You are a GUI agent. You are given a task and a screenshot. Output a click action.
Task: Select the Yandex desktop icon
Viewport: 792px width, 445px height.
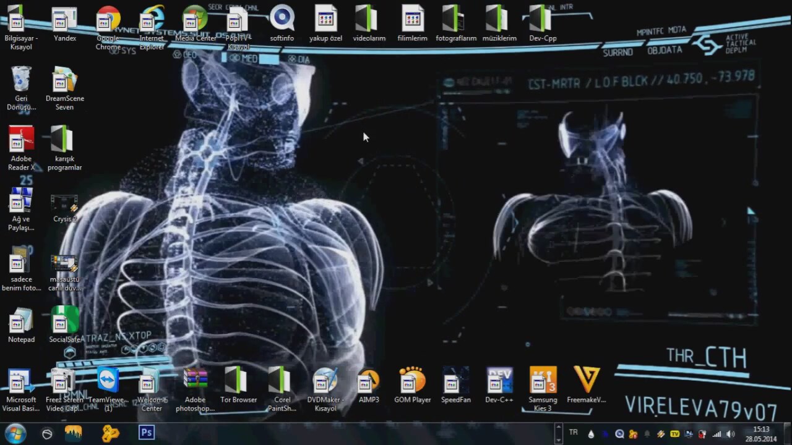(x=64, y=25)
